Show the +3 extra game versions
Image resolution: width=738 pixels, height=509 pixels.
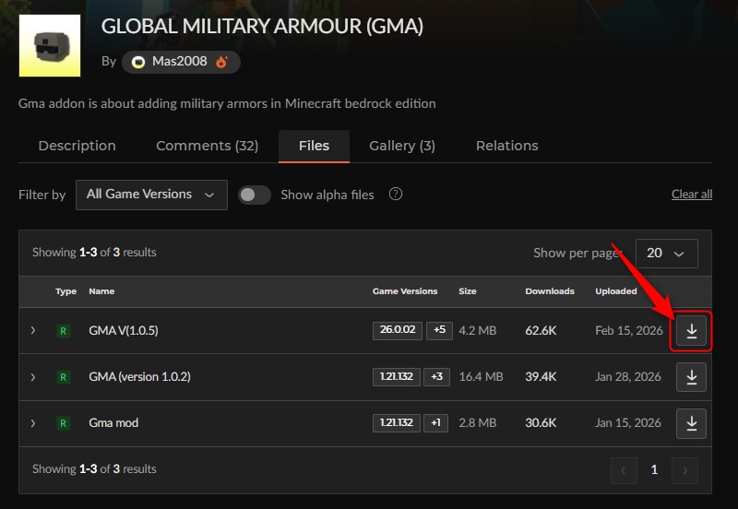click(x=436, y=377)
